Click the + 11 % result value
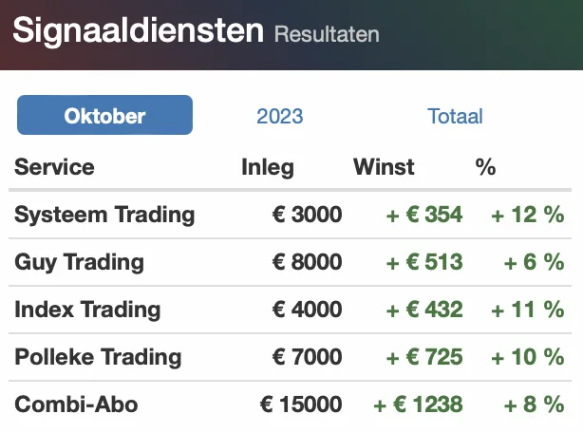The image size is (583, 433). click(528, 310)
